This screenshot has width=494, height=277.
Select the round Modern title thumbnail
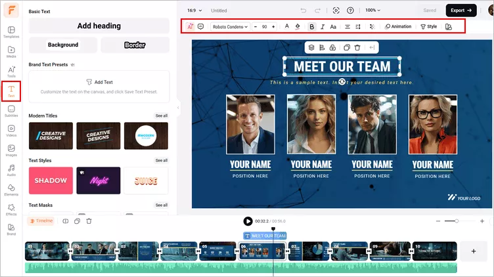(146, 136)
